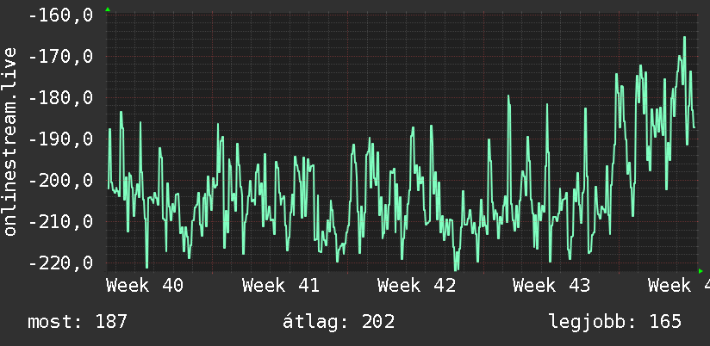Click the partially visible Week 4 label
The height and width of the screenshot is (346, 710).
(679, 286)
